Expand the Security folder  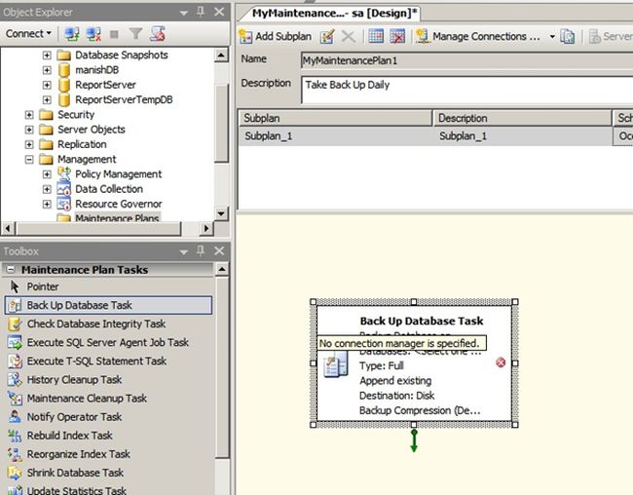point(29,115)
